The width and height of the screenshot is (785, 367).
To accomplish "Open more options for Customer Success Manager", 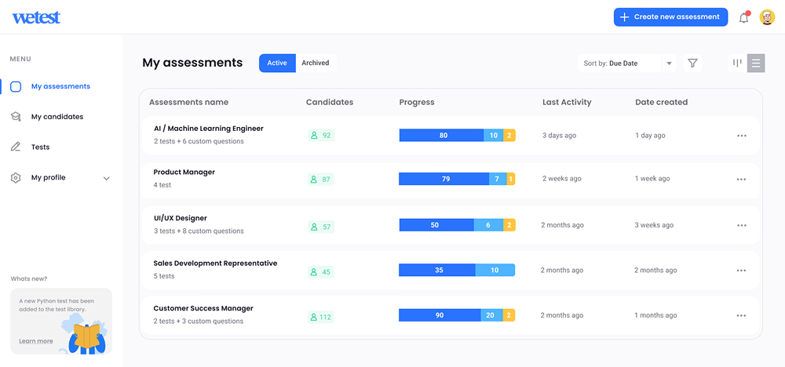I will pyautogui.click(x=742, y=315).
